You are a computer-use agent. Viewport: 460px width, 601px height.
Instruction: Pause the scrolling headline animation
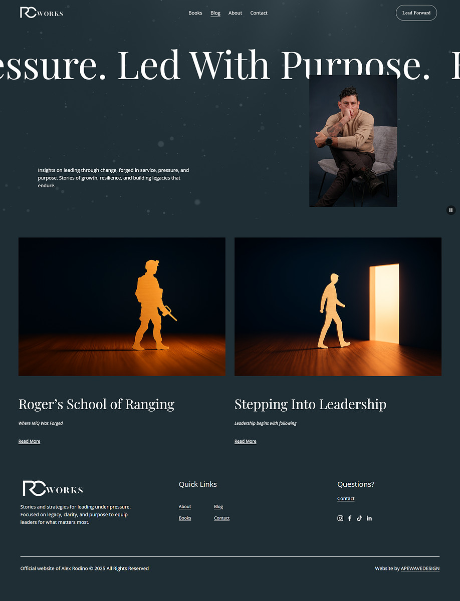coord(451,210)
